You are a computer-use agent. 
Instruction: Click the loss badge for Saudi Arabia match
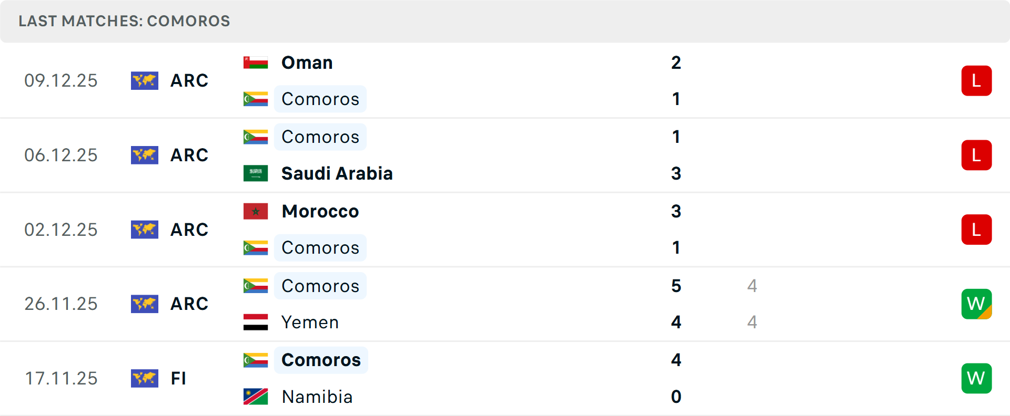(x=976, y=155)
